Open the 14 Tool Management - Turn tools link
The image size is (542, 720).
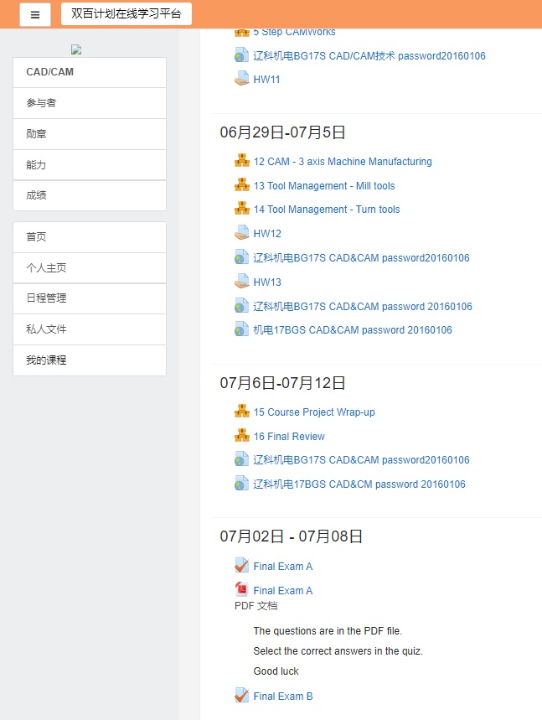(327, 210)
